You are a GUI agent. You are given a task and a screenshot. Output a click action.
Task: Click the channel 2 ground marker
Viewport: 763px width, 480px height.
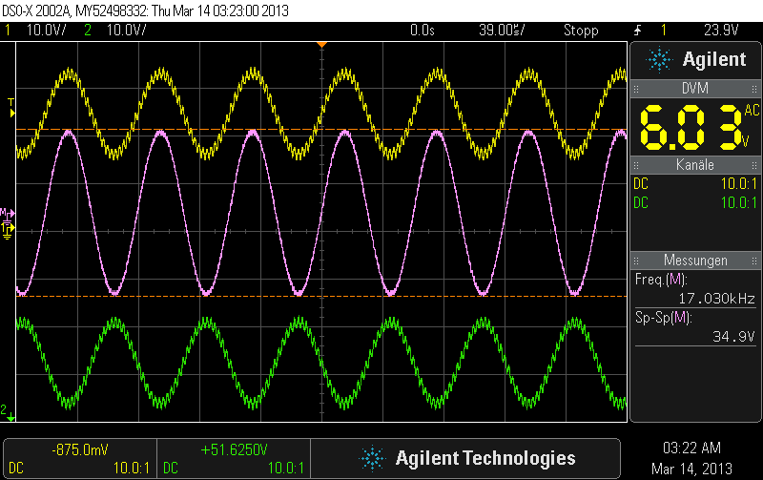7,411
